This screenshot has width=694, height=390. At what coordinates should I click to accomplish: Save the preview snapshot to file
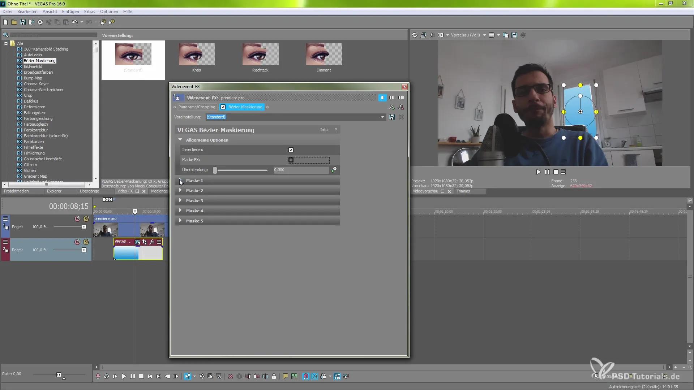(x=514, y=35)
